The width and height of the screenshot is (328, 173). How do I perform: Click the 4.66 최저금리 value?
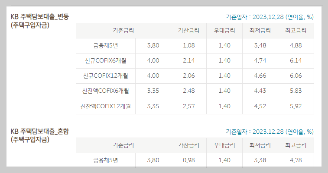260,75
